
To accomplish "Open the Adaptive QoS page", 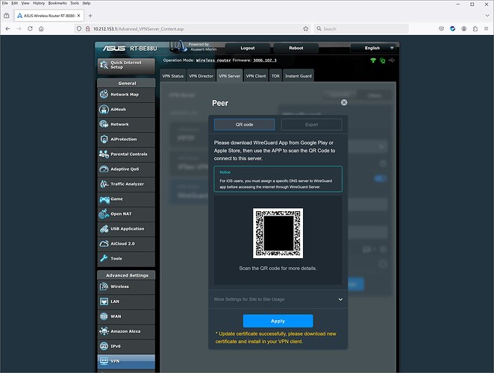I will tap(125, 169).
